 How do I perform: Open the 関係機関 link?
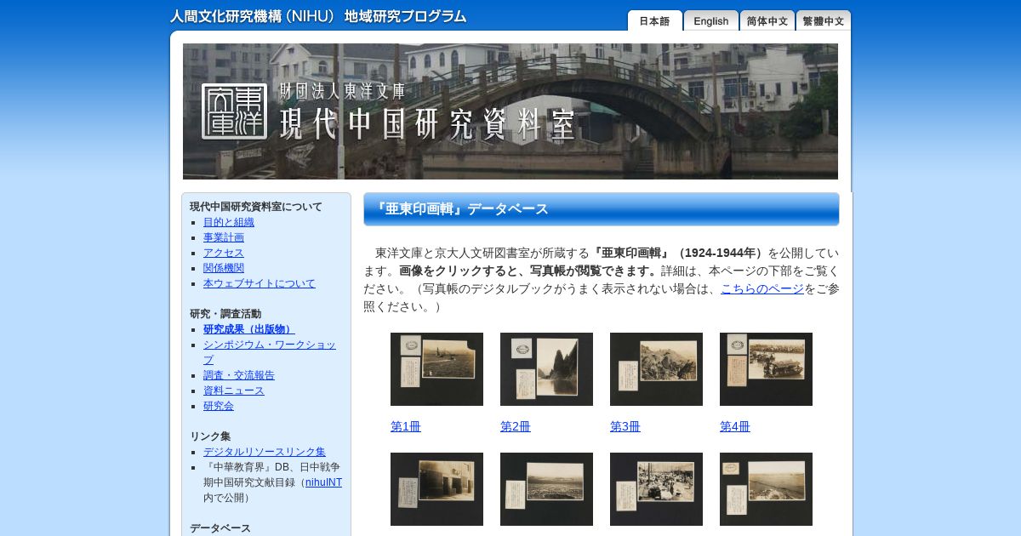[224, 268]
